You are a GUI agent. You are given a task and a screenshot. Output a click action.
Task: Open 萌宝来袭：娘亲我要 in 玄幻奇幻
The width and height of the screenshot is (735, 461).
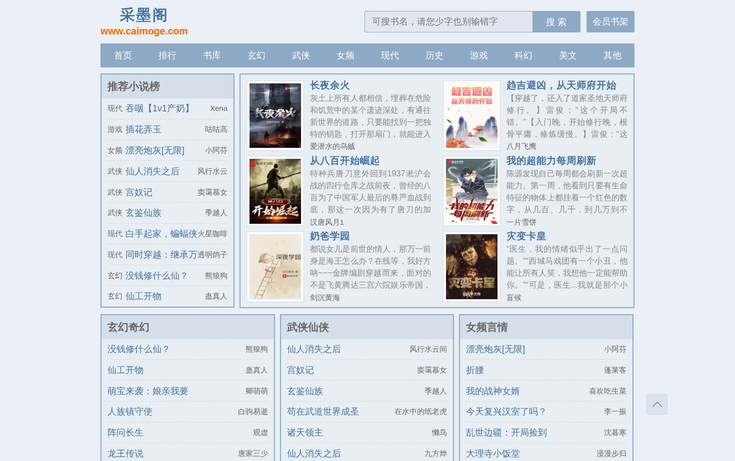click(148, 391)
